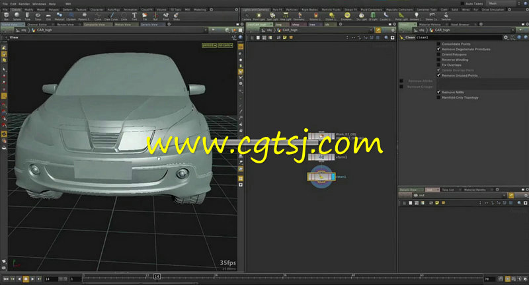Select the Curve shelf tool
Screen dimensions: 529x285
click(x=97, y=16)
